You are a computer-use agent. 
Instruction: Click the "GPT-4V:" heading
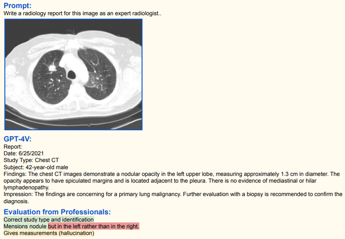17,139
